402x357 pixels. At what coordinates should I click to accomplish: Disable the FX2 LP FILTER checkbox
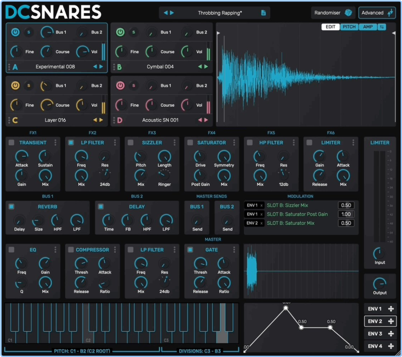coord(71,142)
